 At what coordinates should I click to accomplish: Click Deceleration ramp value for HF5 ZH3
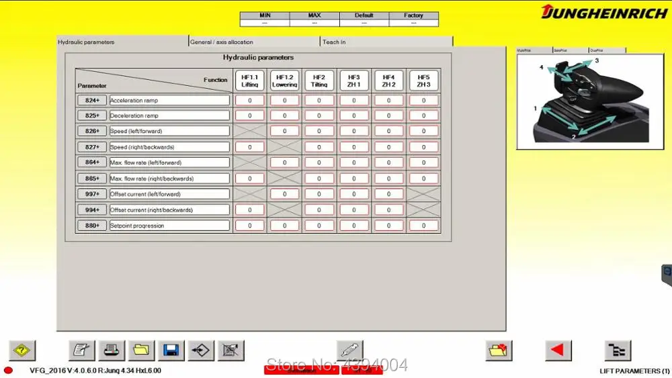point(423,115)
